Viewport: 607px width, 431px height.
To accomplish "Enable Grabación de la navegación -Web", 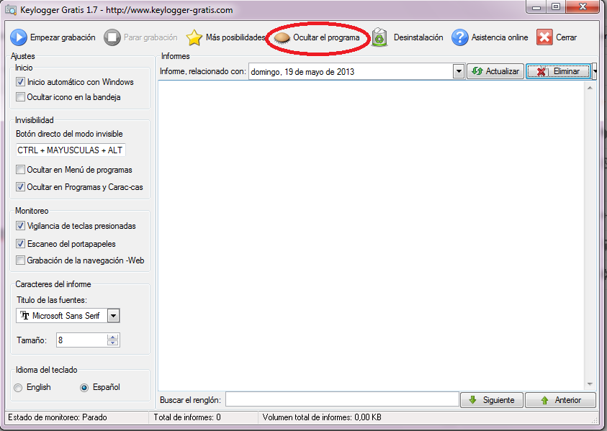I will point(20,260).
